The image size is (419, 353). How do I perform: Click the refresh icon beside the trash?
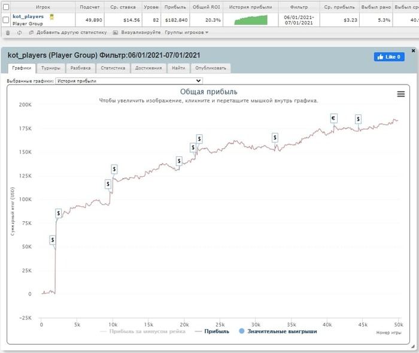(20, 32)
